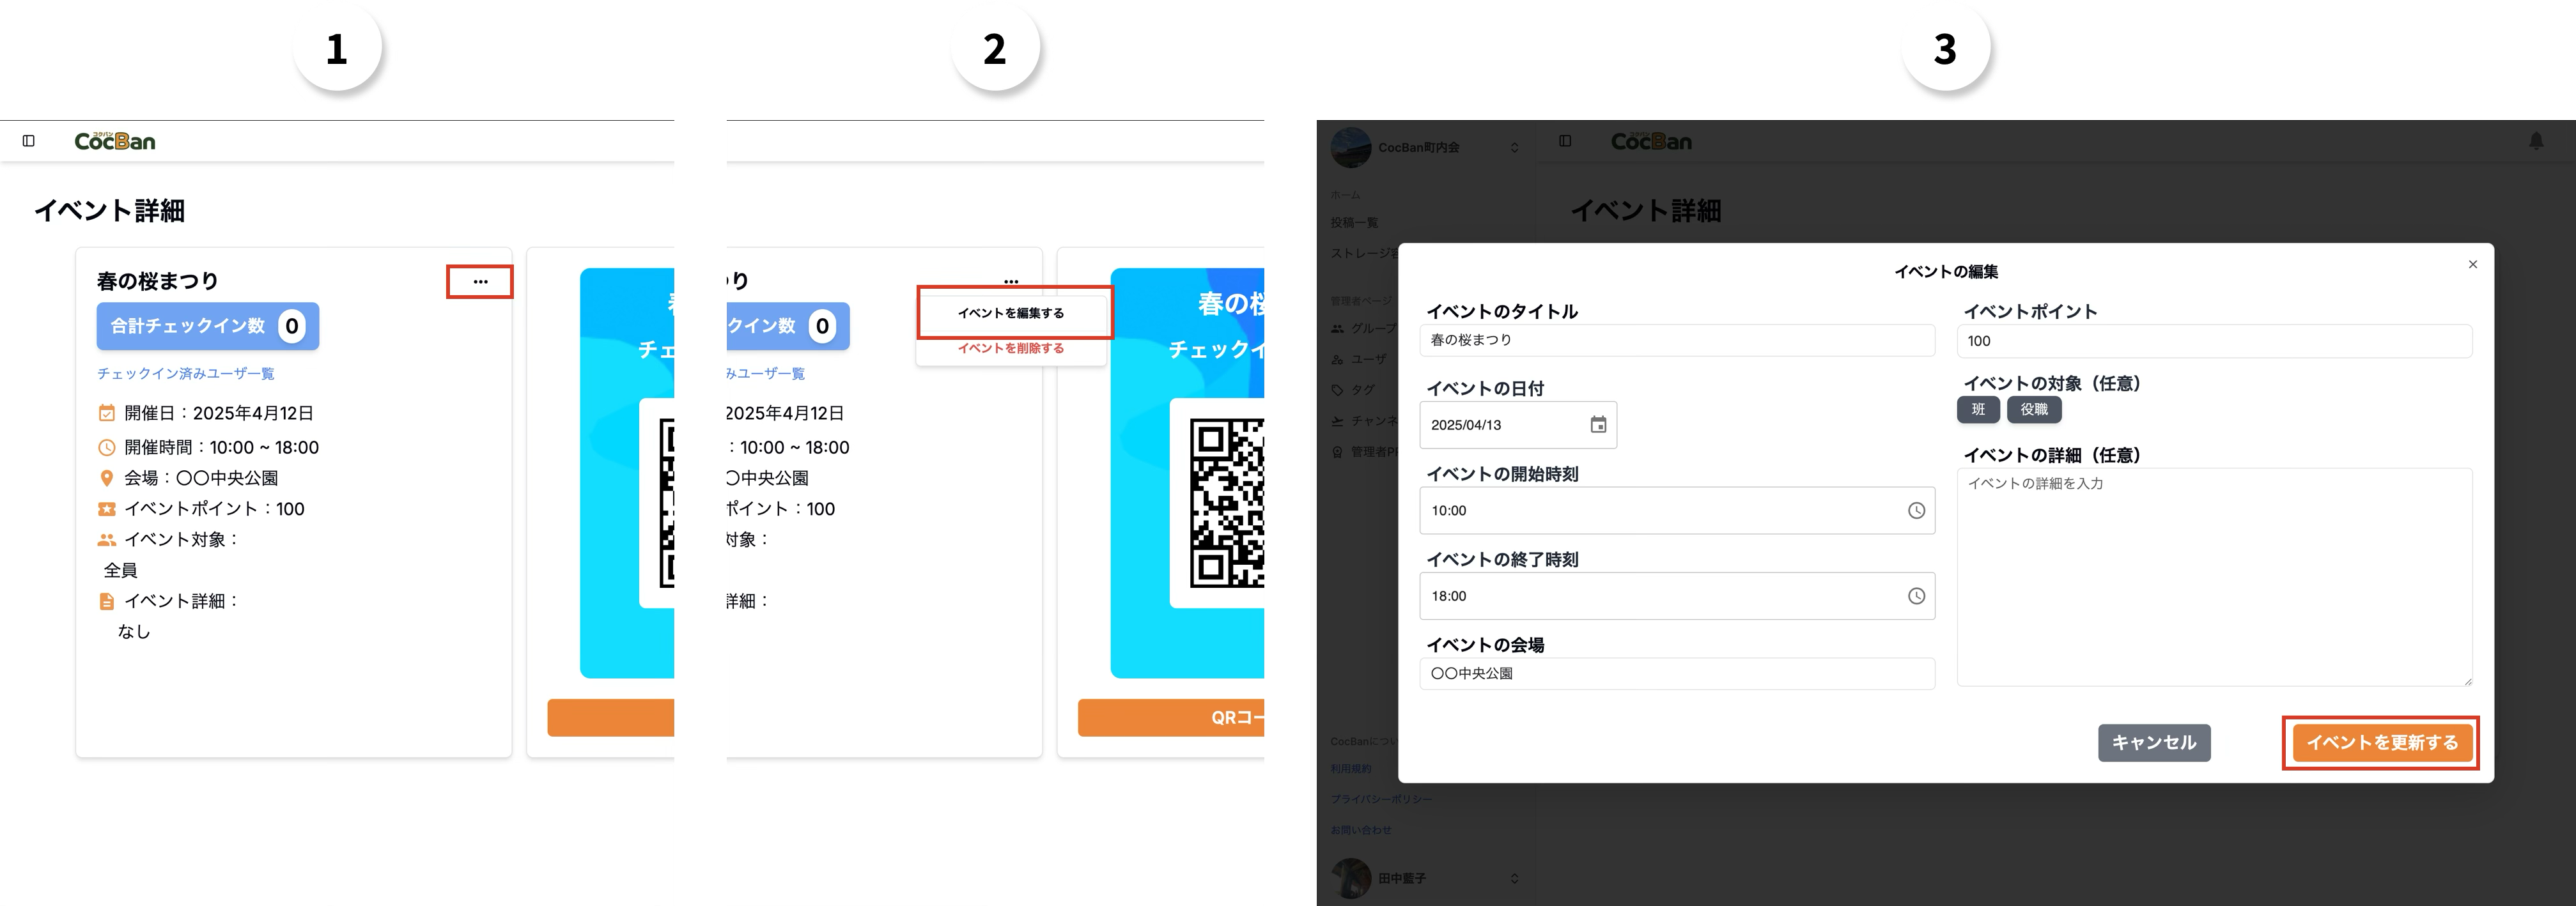The height and width of the screenshot is (906, 2576).
Task: Click the 田中藍子 user avatar
Action: [1351, 878]
